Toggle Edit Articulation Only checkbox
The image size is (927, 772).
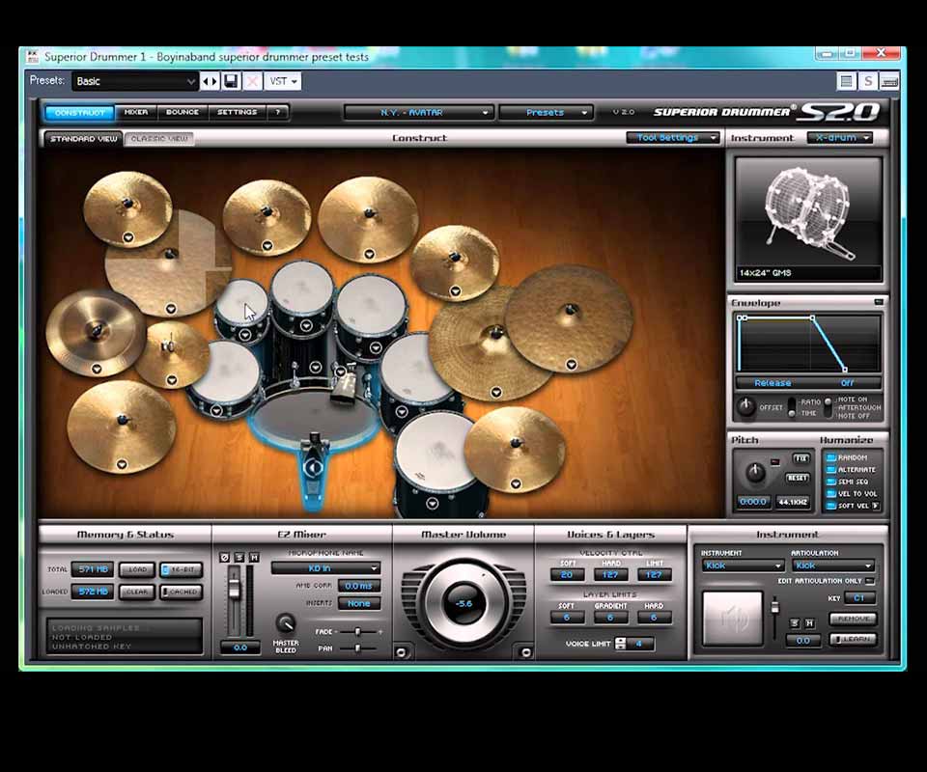coord(870,581)
